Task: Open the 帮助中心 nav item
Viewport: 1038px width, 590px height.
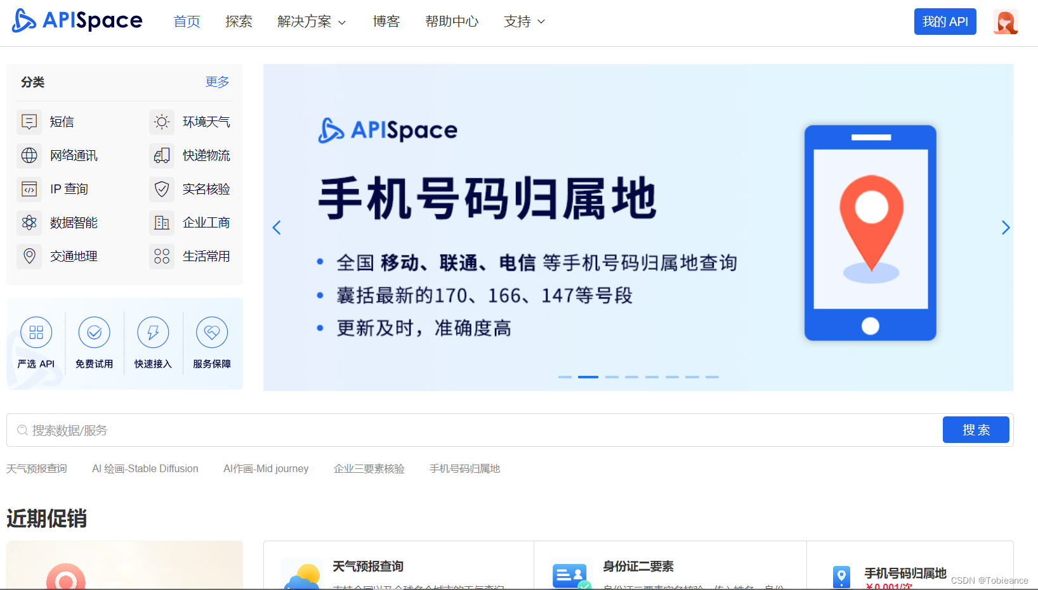Action: click(x=452, y=22)
